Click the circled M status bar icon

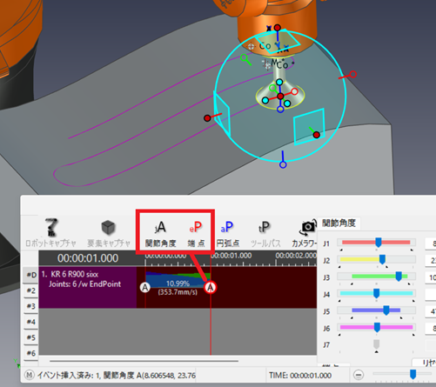(x=29, y=375)
